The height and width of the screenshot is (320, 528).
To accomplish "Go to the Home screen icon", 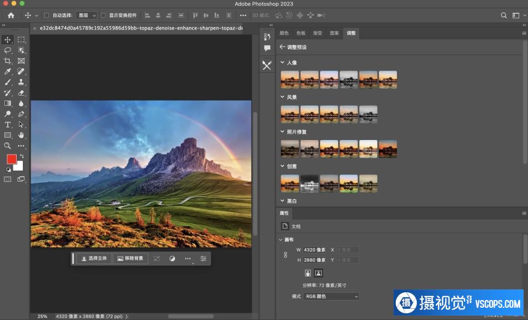I will [11, 15].
